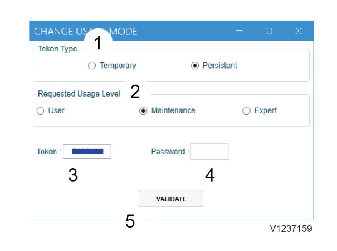Select the Expert usage level option

pos(246,111)
